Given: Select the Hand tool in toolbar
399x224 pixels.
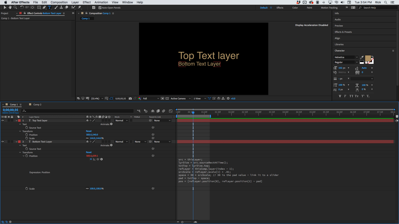Looking at the screenshot, I should tap(10, 7).
